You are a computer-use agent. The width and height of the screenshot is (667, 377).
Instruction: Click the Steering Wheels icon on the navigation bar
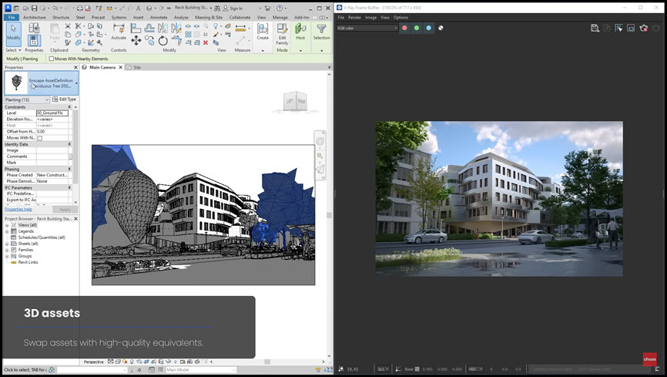320,141
